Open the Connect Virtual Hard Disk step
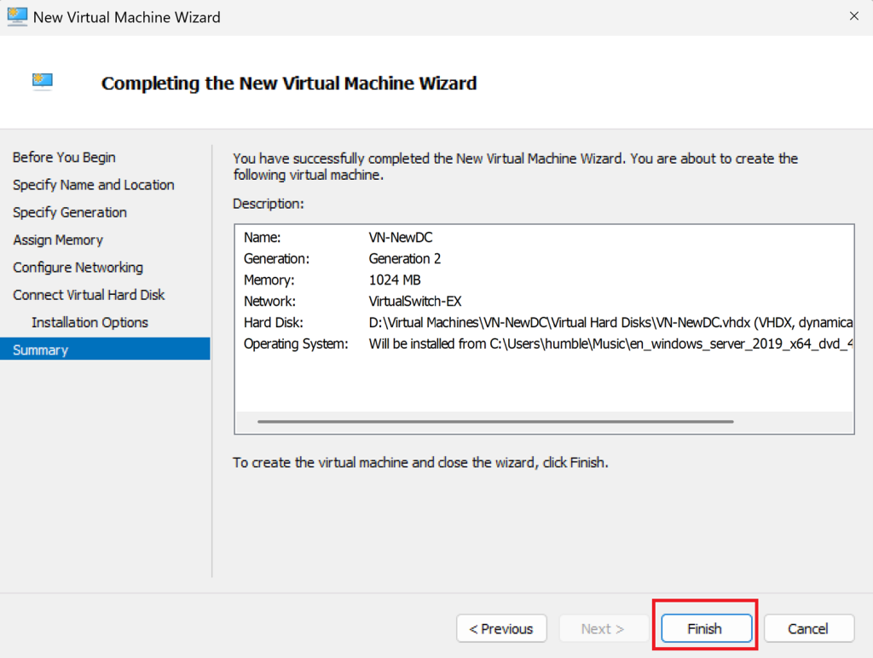The height and width of the screenshot is (658, 873). pos(89,295)
